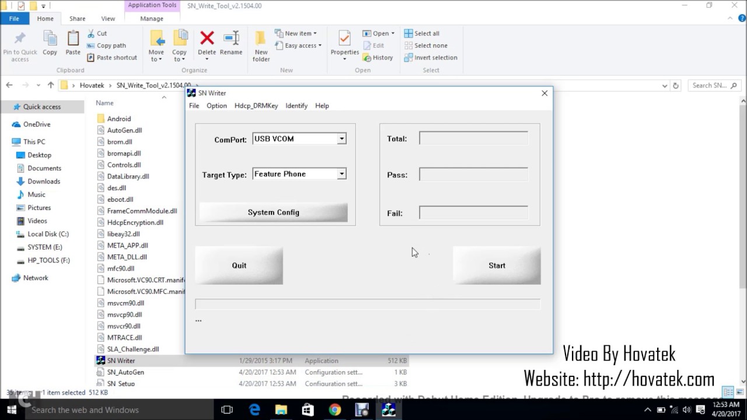Viewport: 747px width, 420px height.
Task: Select This PC in navigation pane
Action: [x=34, y=142]
